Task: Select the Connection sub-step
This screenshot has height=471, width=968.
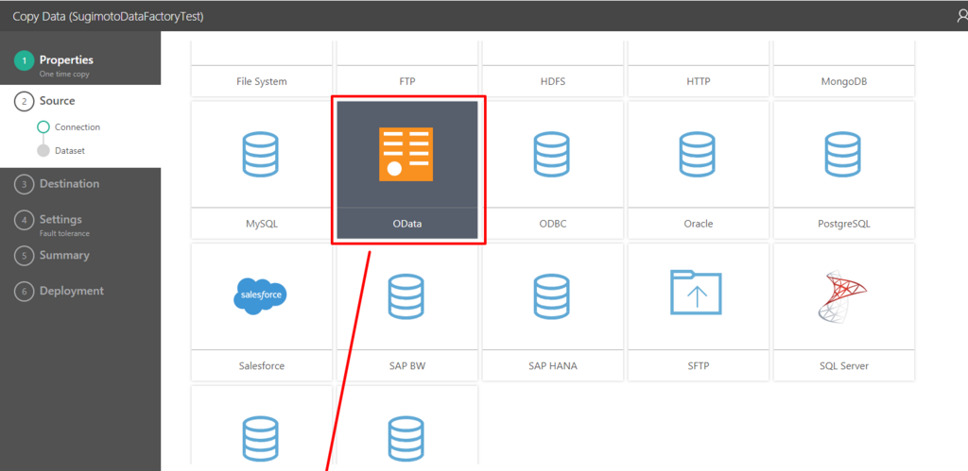Action: [x=78, y=127]
